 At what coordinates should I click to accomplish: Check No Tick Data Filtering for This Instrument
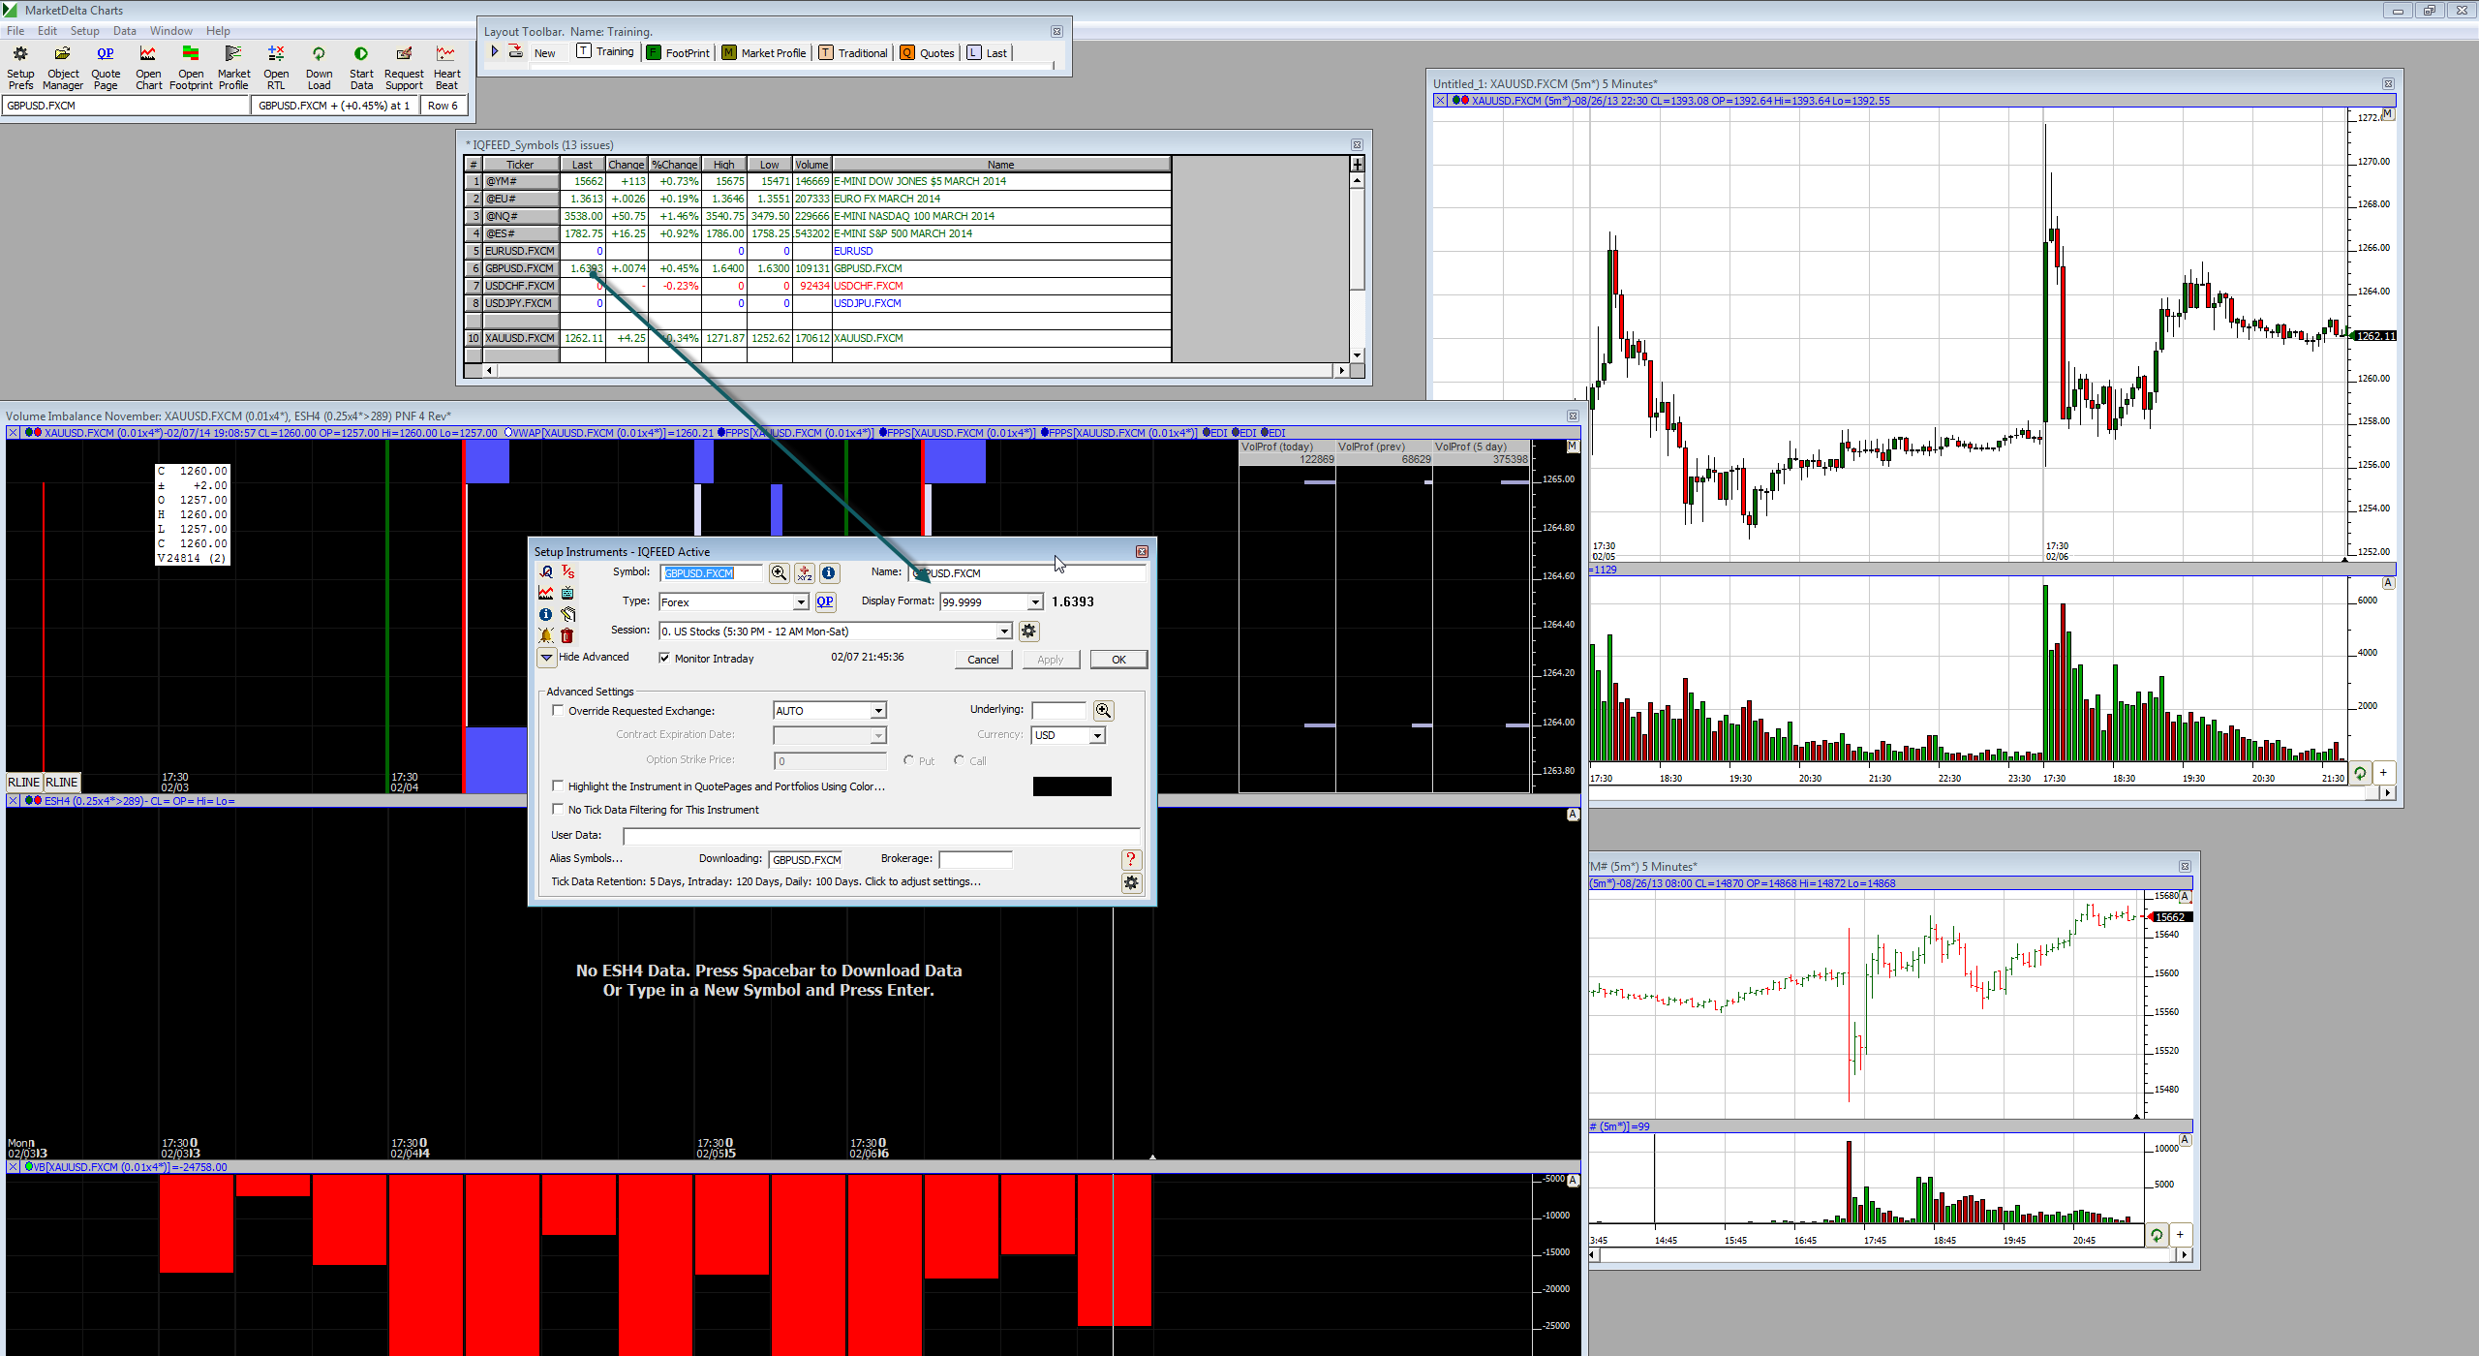558,809
